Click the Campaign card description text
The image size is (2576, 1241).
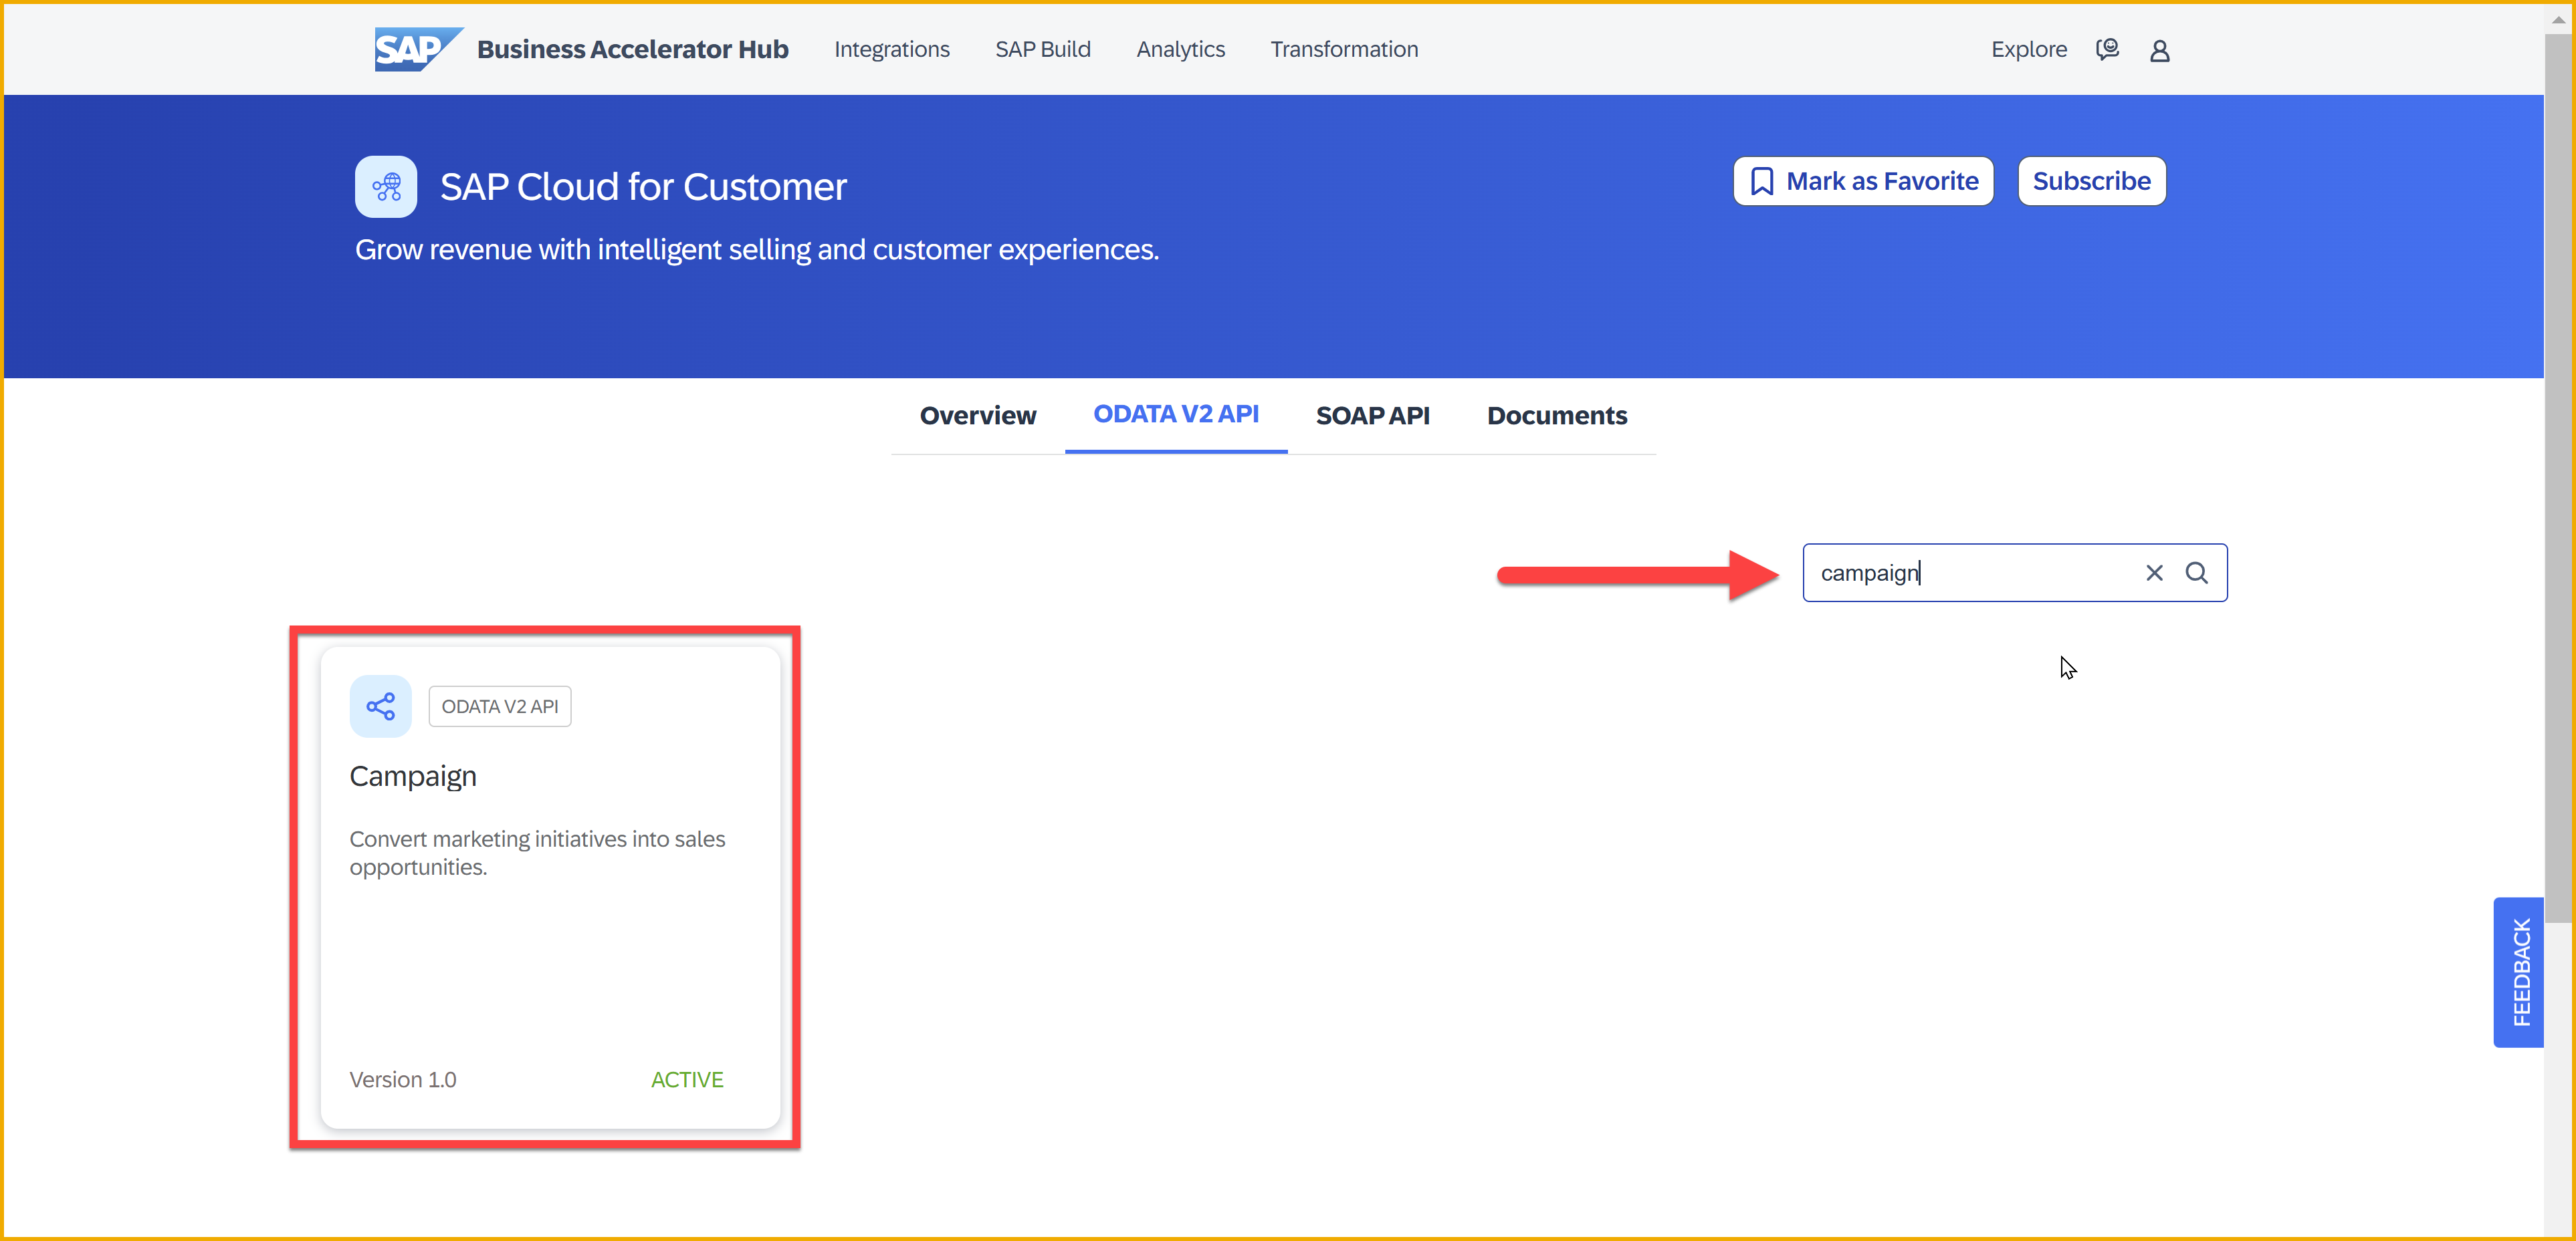pos(537,853)
